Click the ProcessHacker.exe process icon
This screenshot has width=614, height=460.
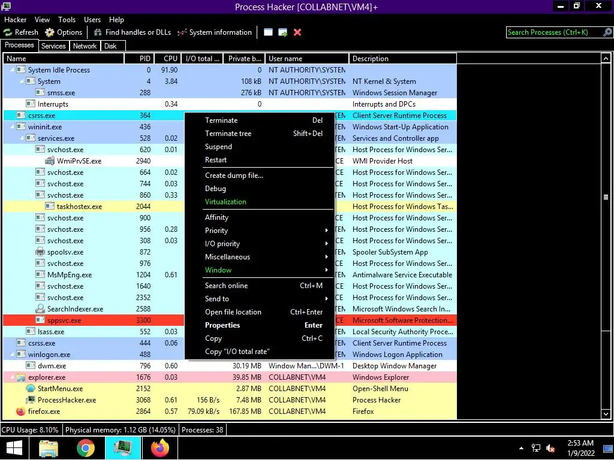tap(31, 400)
